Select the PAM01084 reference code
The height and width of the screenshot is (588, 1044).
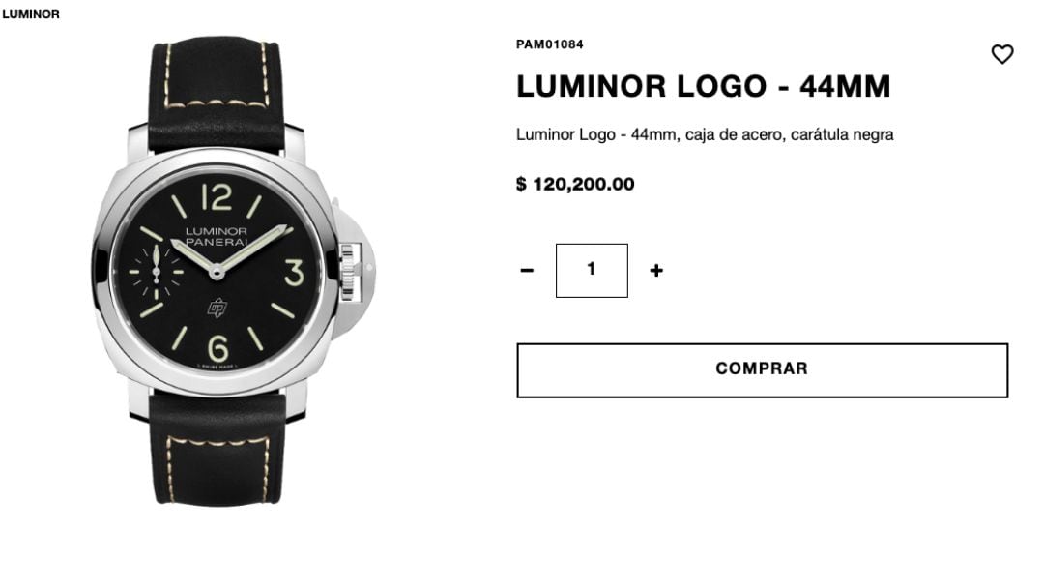coord(550,44)
